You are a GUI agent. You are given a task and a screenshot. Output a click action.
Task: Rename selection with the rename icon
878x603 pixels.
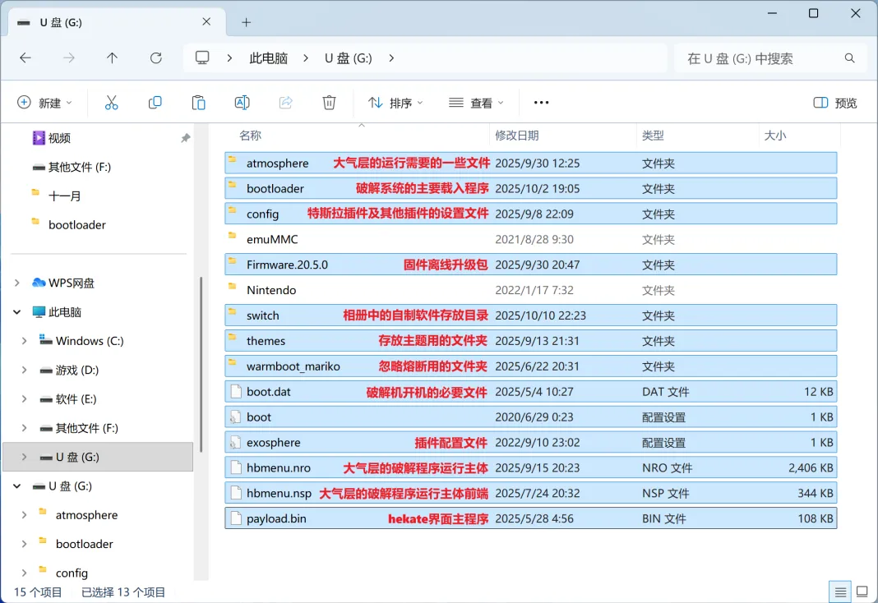click(242, 102)
